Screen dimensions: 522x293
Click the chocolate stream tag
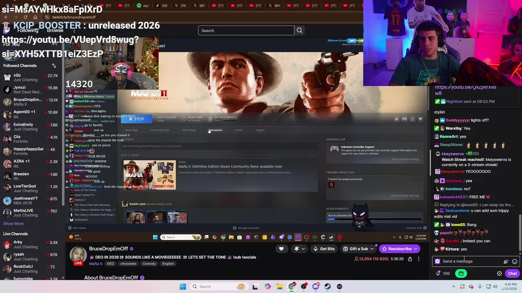pos(128,264)
